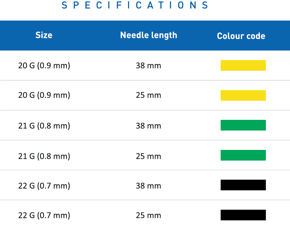Select the last row 22 G (0.7 mm) cell

coord(44,215)
